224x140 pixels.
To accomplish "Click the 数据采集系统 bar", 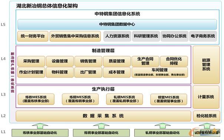I will coord(103,116).
